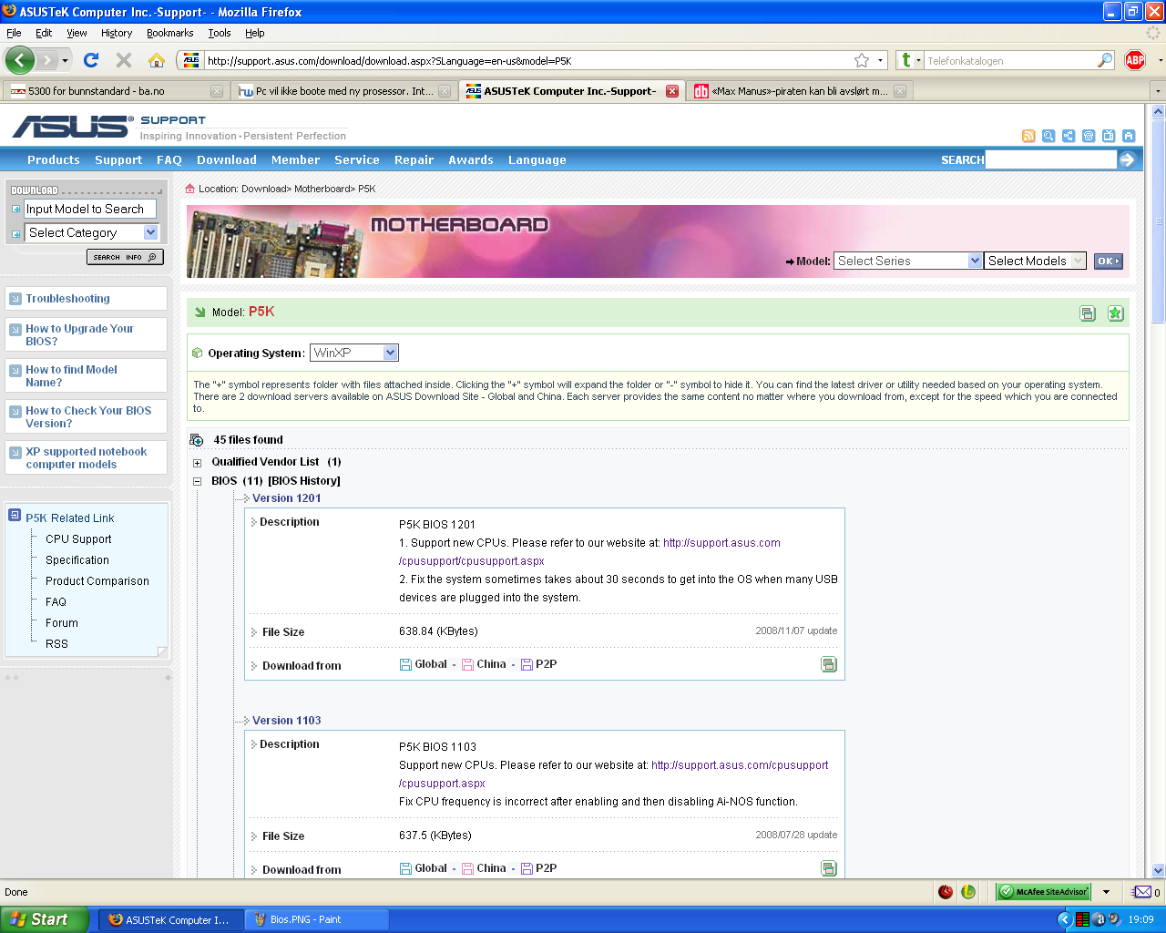The height and width of the screenshot is (933, 1166).
Task: Open the Adblock Plus ABP icon
Action: pos(1135,60)
